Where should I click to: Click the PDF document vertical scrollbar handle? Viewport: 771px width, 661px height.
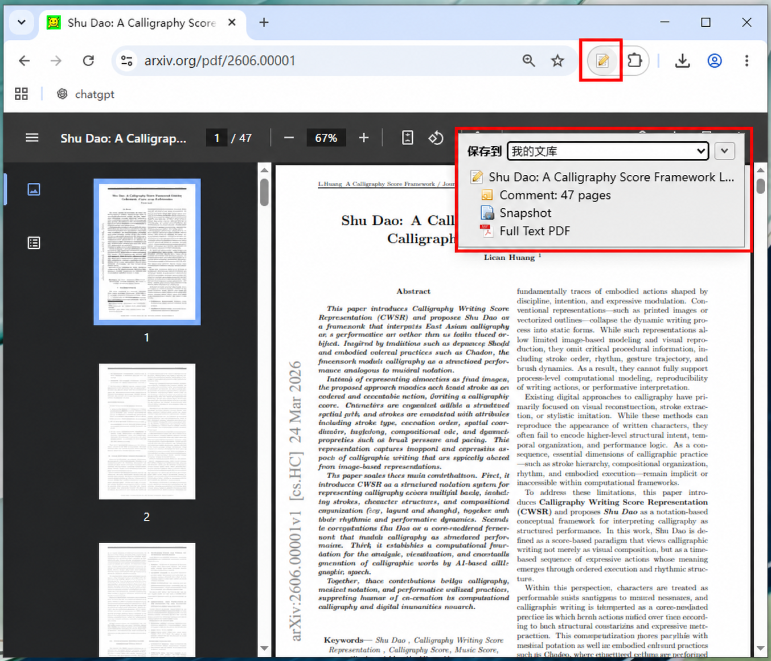[x=761, y=186]
